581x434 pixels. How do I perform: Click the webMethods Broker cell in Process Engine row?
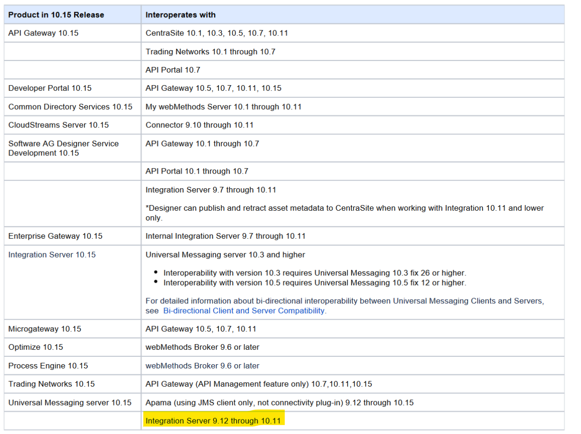[353, 366]
